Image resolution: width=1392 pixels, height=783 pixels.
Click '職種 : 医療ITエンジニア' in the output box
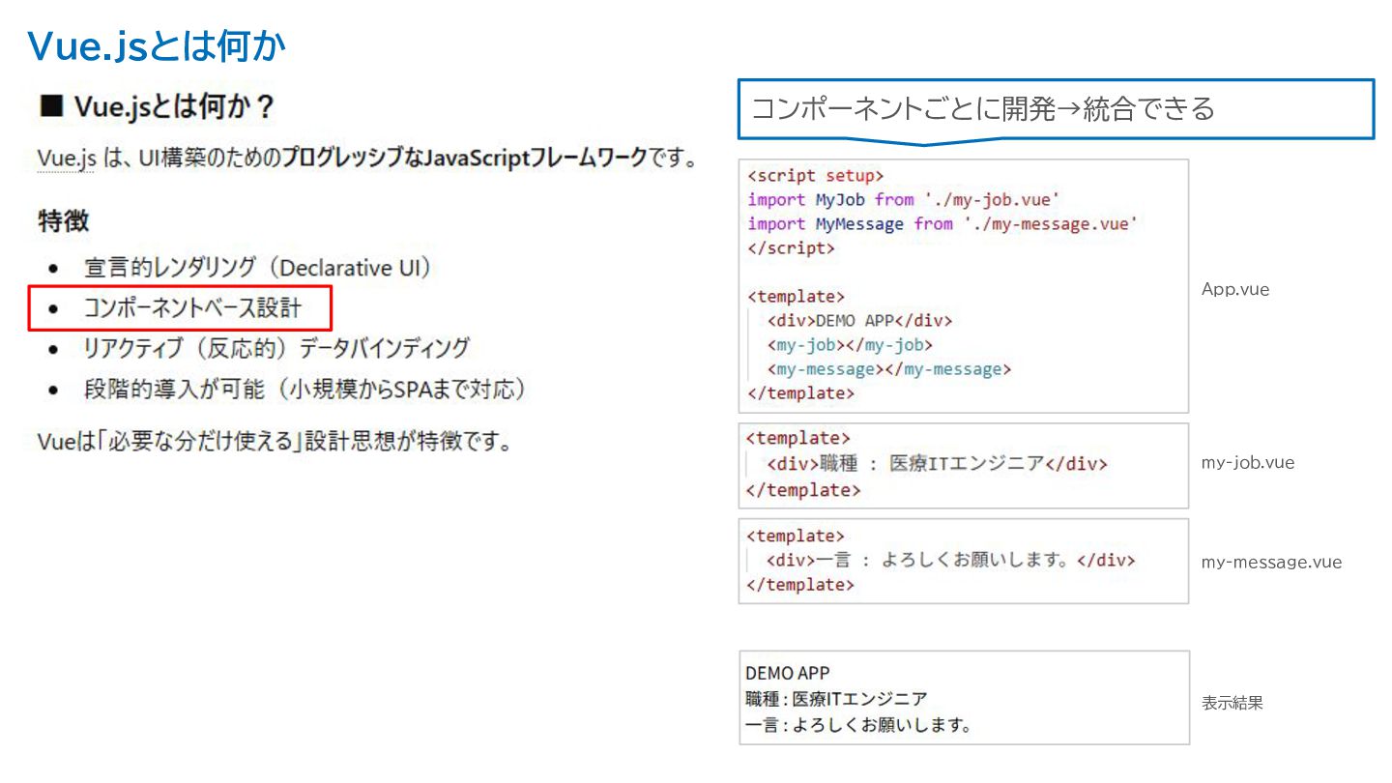pyautogui.click(x=837, y=699)
